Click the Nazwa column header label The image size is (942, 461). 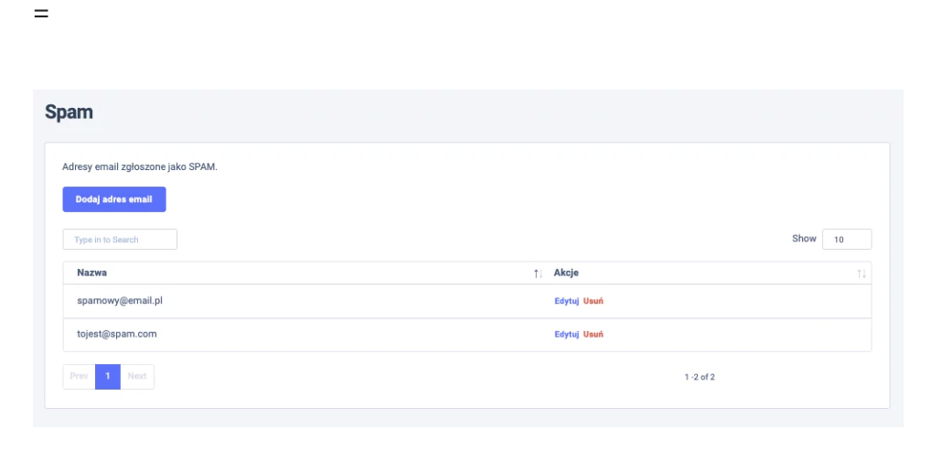(x=92, y=273)
